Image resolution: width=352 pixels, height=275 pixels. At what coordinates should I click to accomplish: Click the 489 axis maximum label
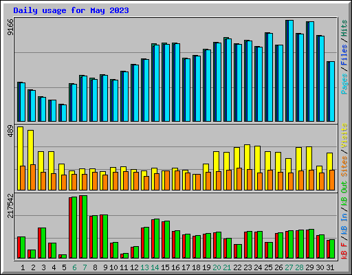pos(10,131)
